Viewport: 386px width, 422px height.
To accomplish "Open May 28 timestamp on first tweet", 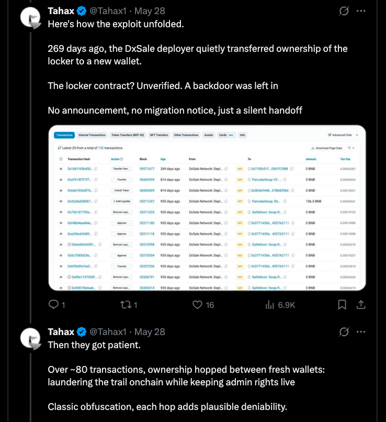I will click(x=150, y=11).
